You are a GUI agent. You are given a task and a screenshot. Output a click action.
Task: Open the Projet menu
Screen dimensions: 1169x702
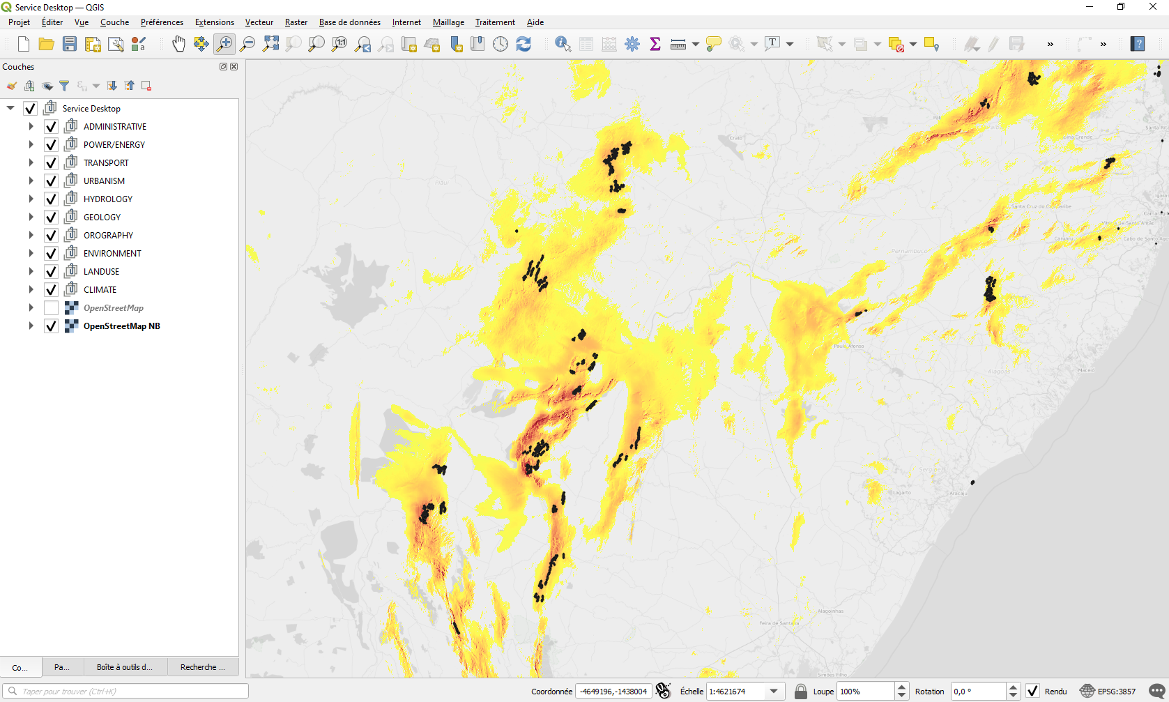pos(19,22)
